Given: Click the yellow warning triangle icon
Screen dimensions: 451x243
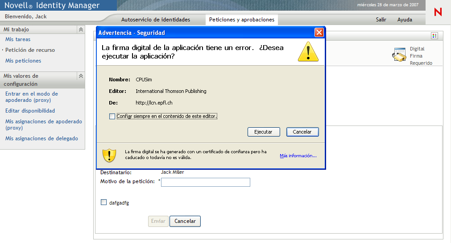Looking at the screenshot, I should [x=308, y=52].
